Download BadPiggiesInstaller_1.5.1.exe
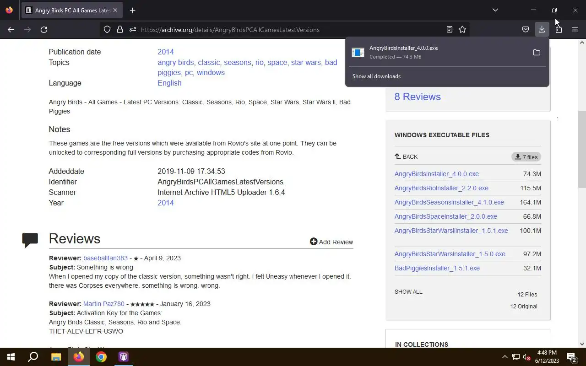The height and width of the screenshot is (366, 586). tap(437, 268)
